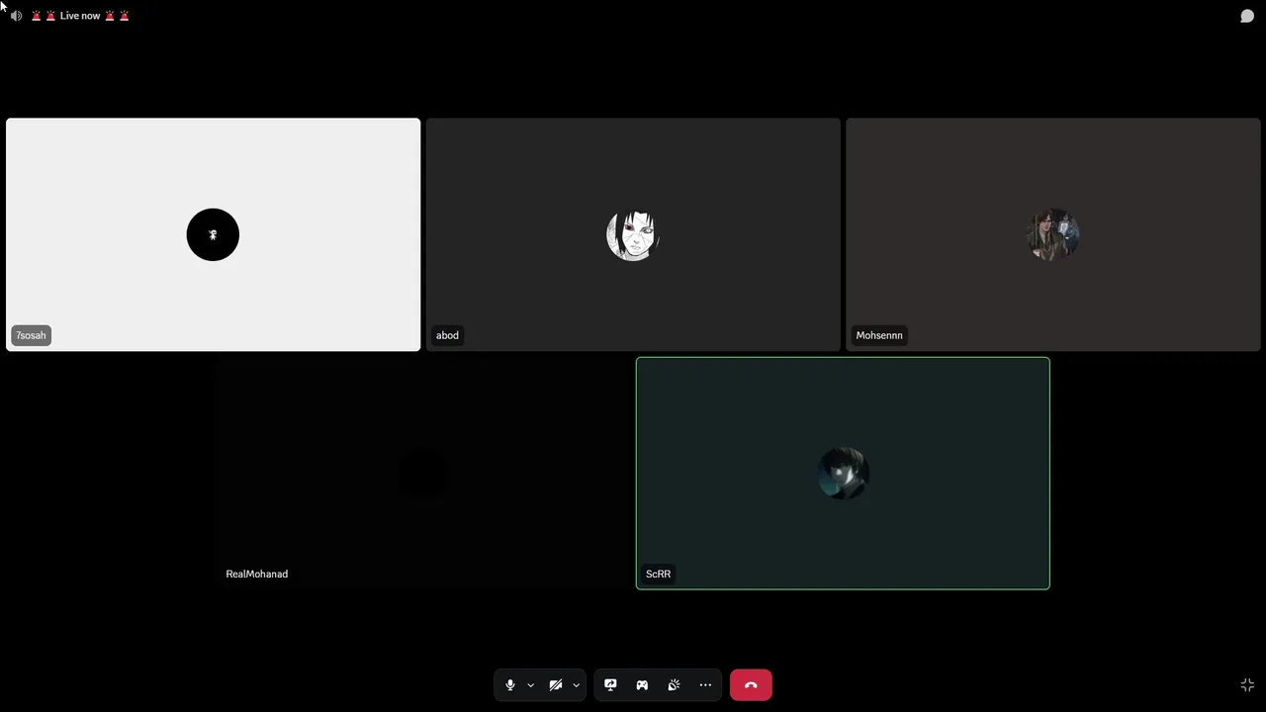This screenshot has height=712, width=1266.
Task: Select Mohsennn's participant tile
Action: (1053, 234)
